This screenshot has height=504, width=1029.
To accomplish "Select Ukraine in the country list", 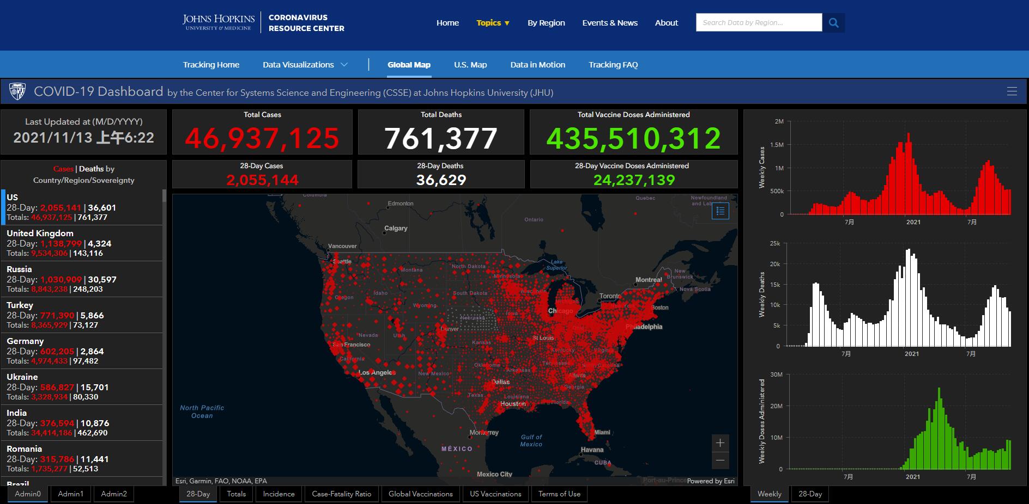I will [x=82, y=387].
